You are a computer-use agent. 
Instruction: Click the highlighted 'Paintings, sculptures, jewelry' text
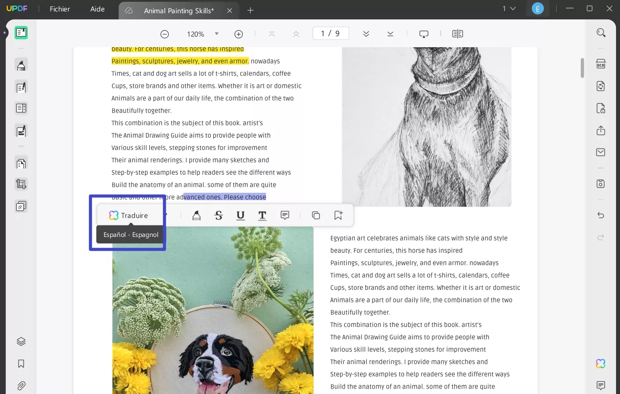[180, 61]
